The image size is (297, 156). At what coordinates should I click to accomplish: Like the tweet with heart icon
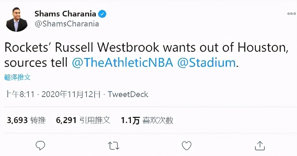(187, 145)
